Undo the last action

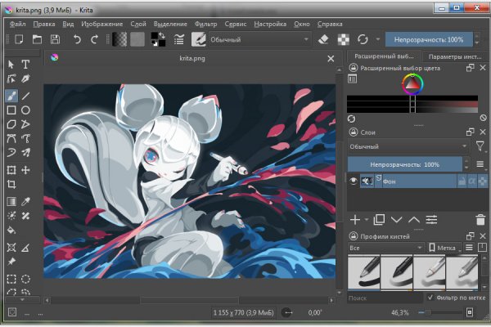click(x=77, y=39)
